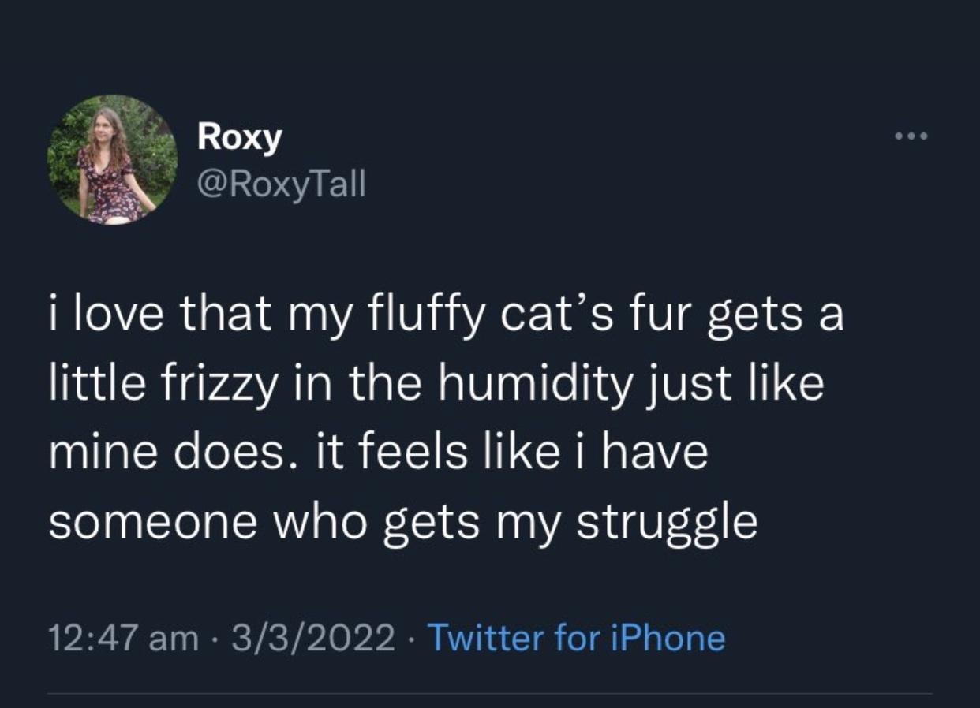Click the word "struggle" in the tweet
980x708 pixels.
point(668,521)
